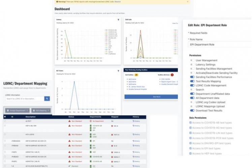252x168 pixels.
Task: Click the blue magnifier search button
Action: click(x=47, y=98)
